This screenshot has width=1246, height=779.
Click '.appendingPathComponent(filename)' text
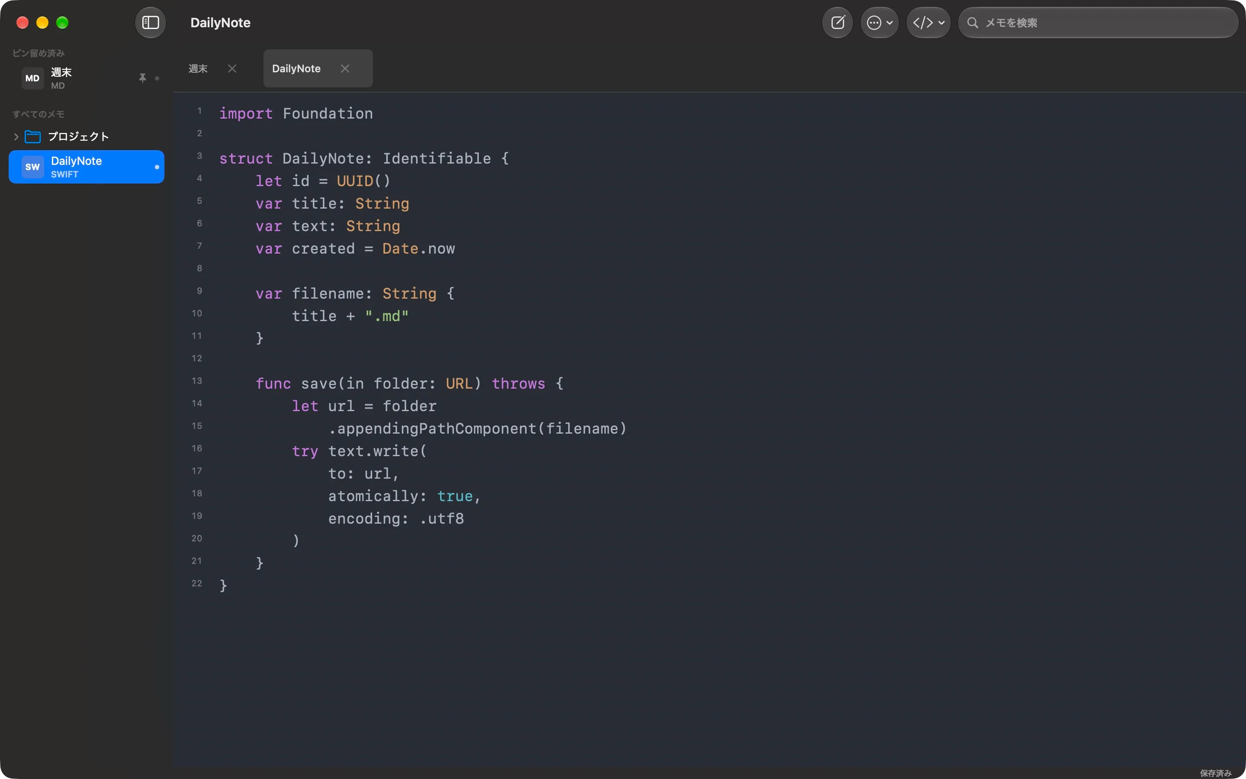(x=477, y=428)
